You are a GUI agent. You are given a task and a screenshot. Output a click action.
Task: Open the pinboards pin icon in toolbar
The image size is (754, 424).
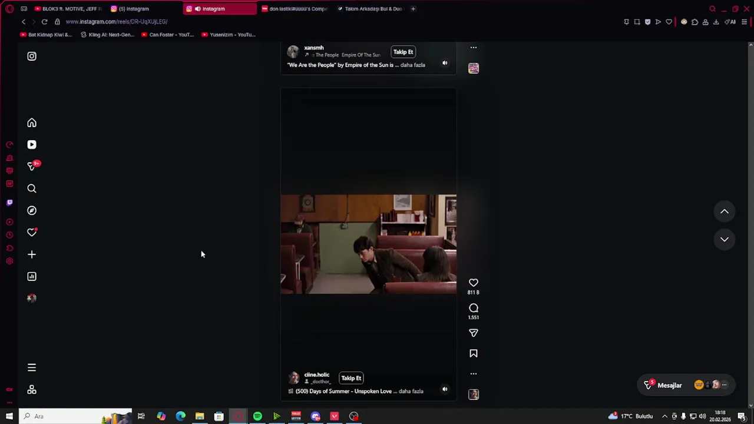tap(626, 22)
